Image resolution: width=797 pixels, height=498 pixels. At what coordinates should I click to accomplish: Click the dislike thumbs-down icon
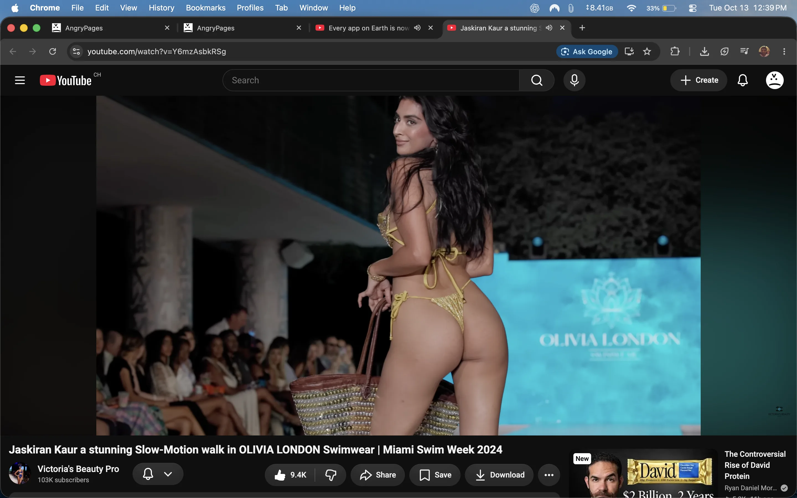(x=331, y=474)
